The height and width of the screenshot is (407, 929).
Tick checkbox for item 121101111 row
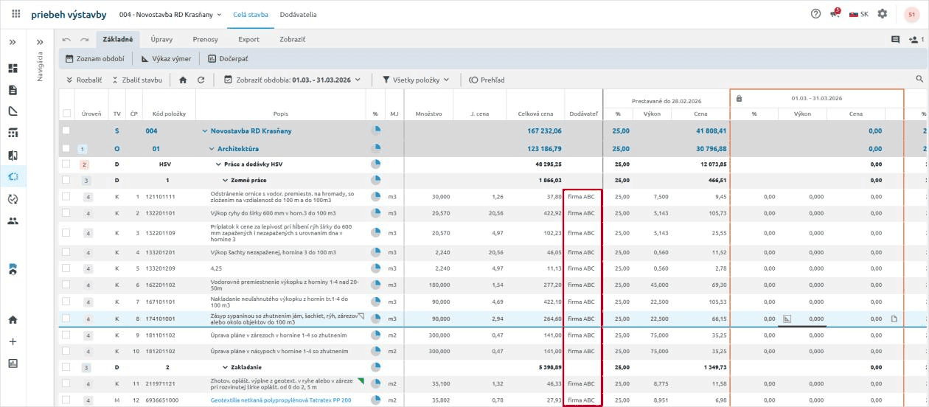point(66,196)
